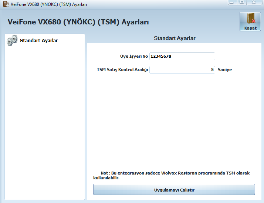Image resolution: width=264 pixels, height=203 pixels.
Task: Click the Saniye unit label
Action: pos(224,70)
